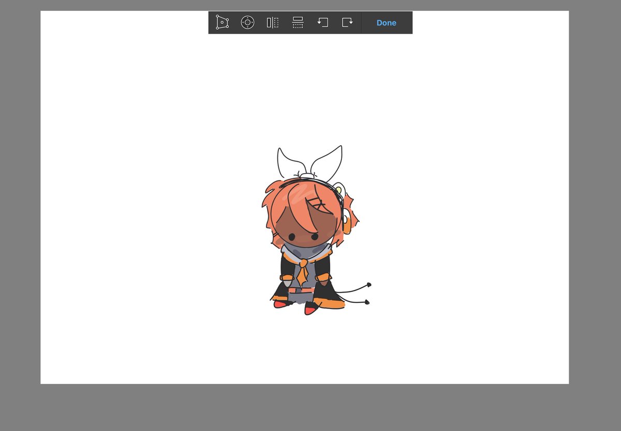Image resolution: width=621 pixels, height=431 pixels.
Task: Open the nudge control icon
Action: (247, 23)
